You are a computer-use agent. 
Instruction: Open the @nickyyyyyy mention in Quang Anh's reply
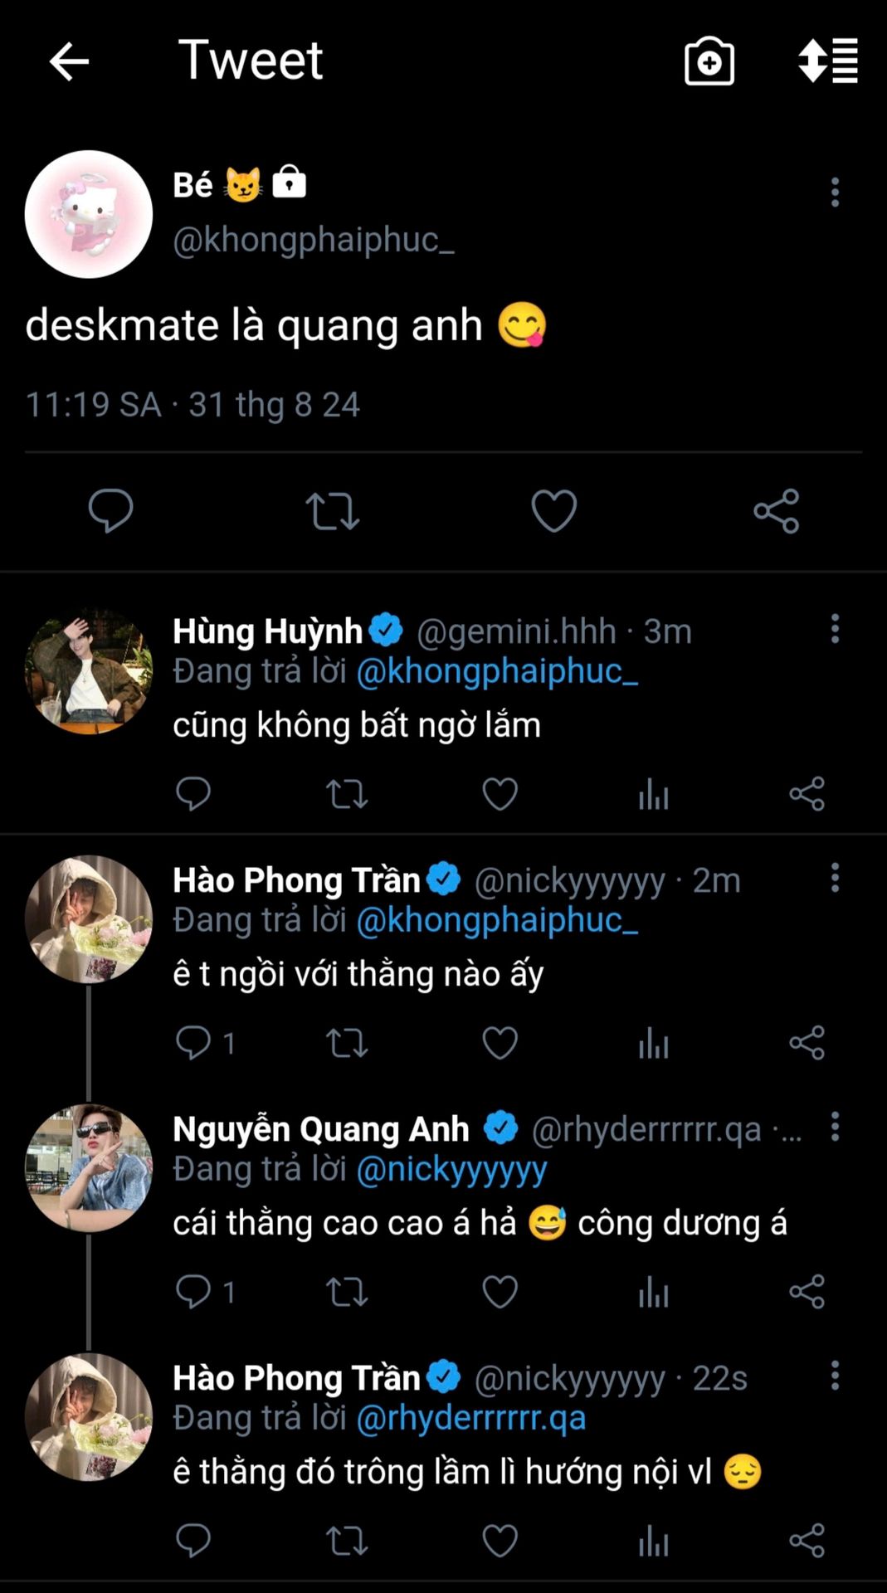(x=451, y=1169)
